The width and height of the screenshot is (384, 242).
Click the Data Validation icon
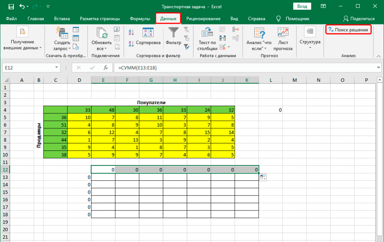pos(223,47)
